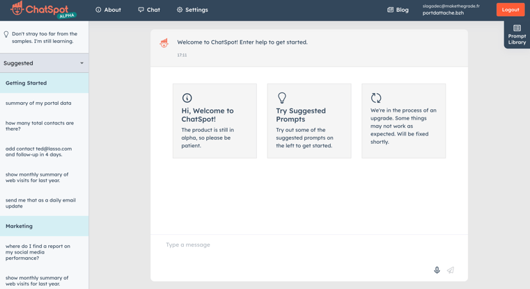This screenshot has width=530, height=289.
Task: Click the About info circle icon
Action: tap(98, 10)
